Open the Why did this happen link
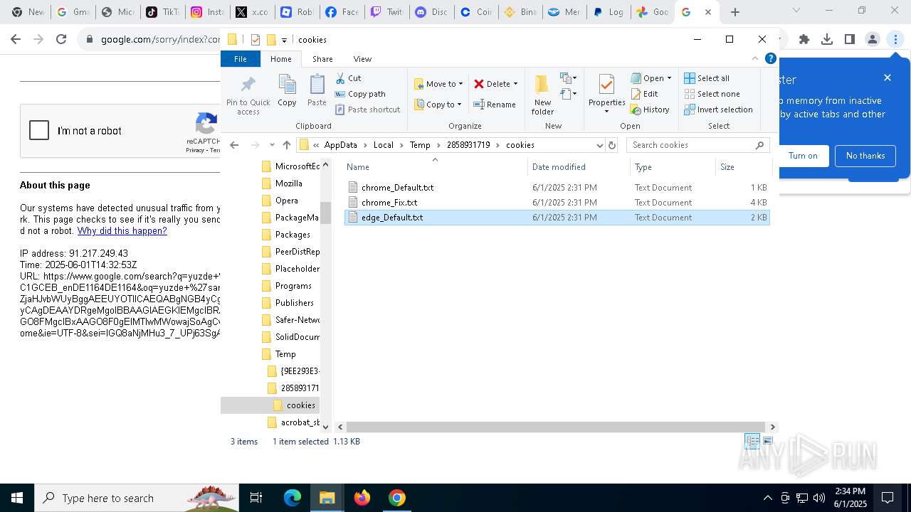911x512 pixels. click(x=122, y=231)
